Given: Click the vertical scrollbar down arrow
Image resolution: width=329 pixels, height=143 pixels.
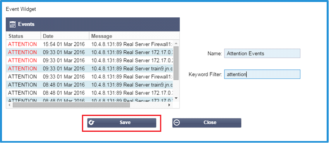Looking at the screenshot, I should [176, 98].
